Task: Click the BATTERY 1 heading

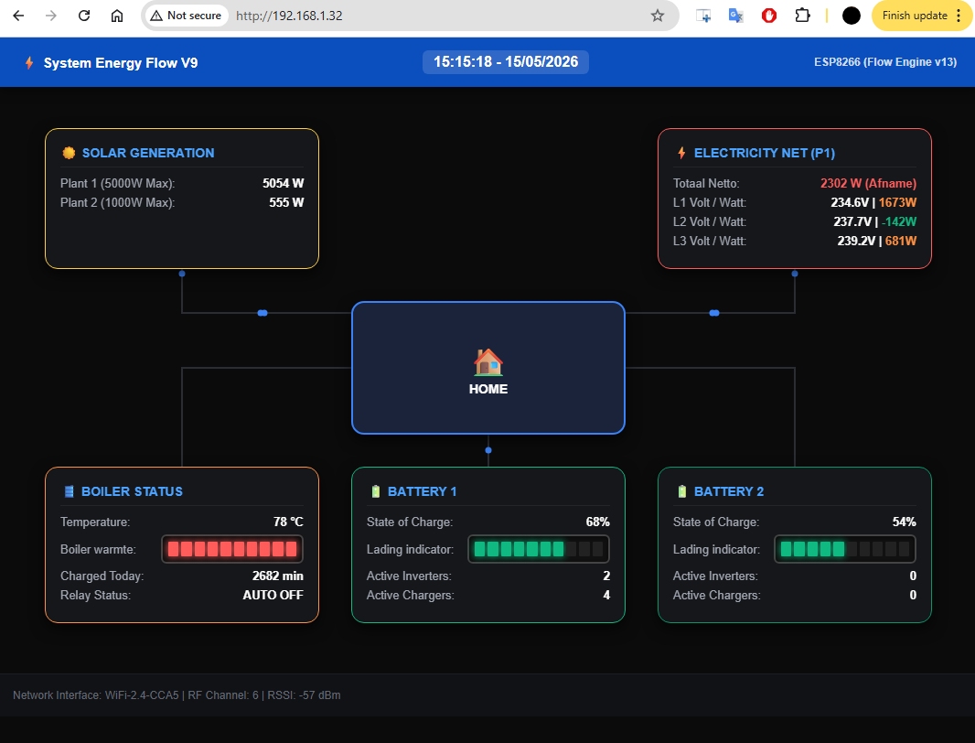Action: click(x=423, y=491)
